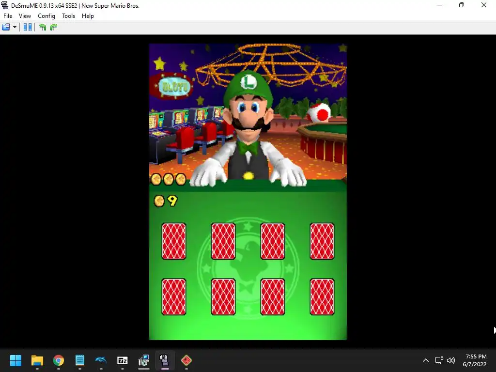496x372 pixels.
Task: Open the red diamond app in taskbar
Action: [186, 360]
